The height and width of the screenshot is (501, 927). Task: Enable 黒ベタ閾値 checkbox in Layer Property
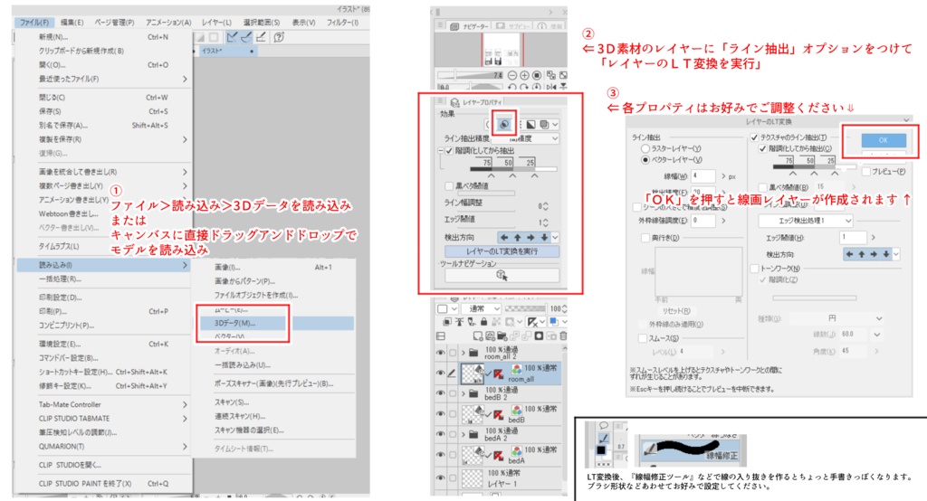pos(449,186)
